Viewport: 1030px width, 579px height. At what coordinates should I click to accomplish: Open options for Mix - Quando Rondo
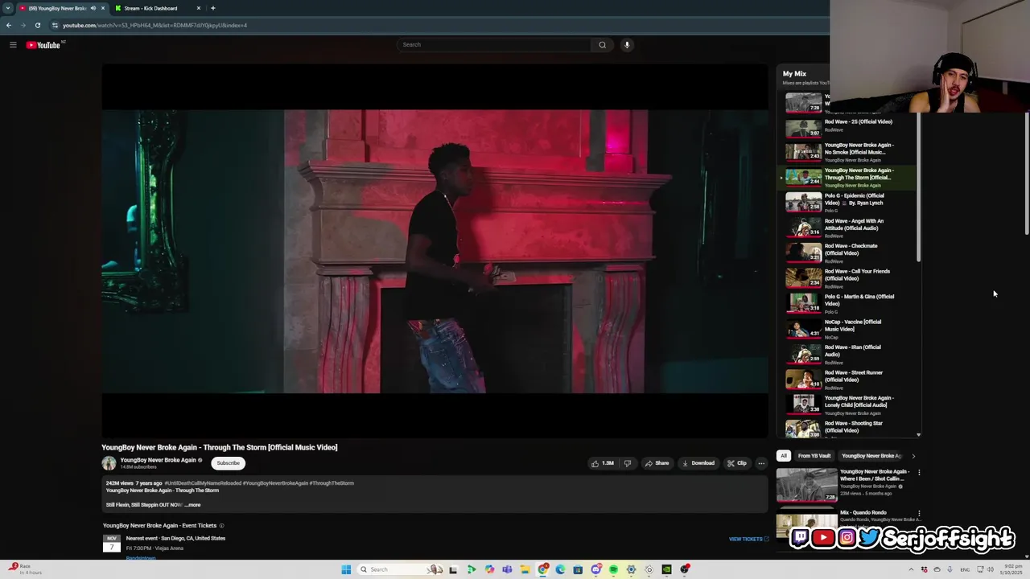tap(919, 513)
